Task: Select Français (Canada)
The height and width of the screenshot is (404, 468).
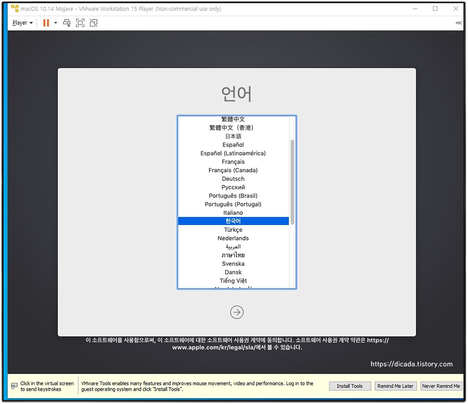Action: tap(233, 170)
